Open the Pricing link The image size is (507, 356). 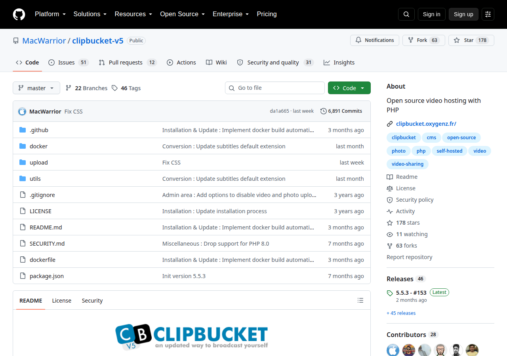click(x=267, y=14)
